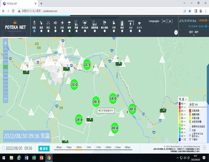Select the radio button under 気圧
Screen dimensions: 209x162
pyautogui.click(x=48, y=31)
